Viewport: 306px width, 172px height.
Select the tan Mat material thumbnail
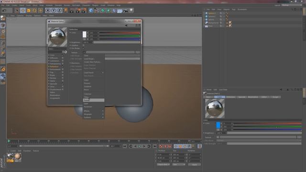coord(18,157)
